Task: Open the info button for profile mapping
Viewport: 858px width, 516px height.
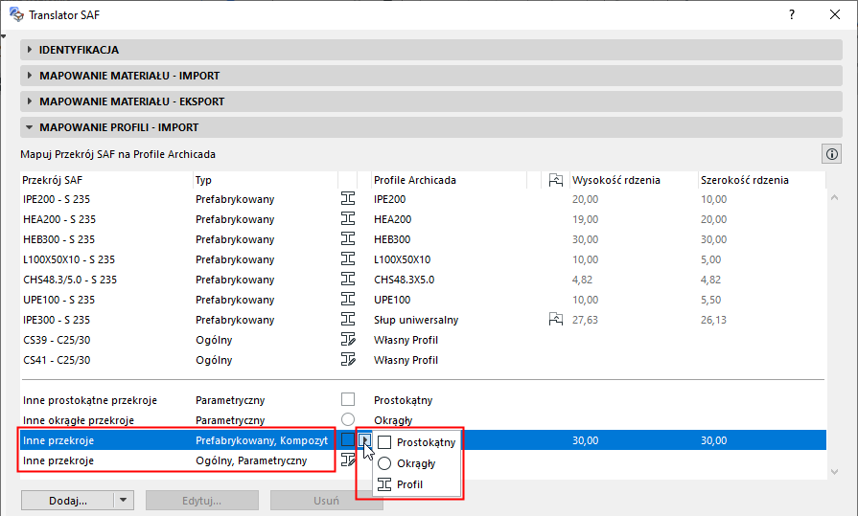Action: 832,154
